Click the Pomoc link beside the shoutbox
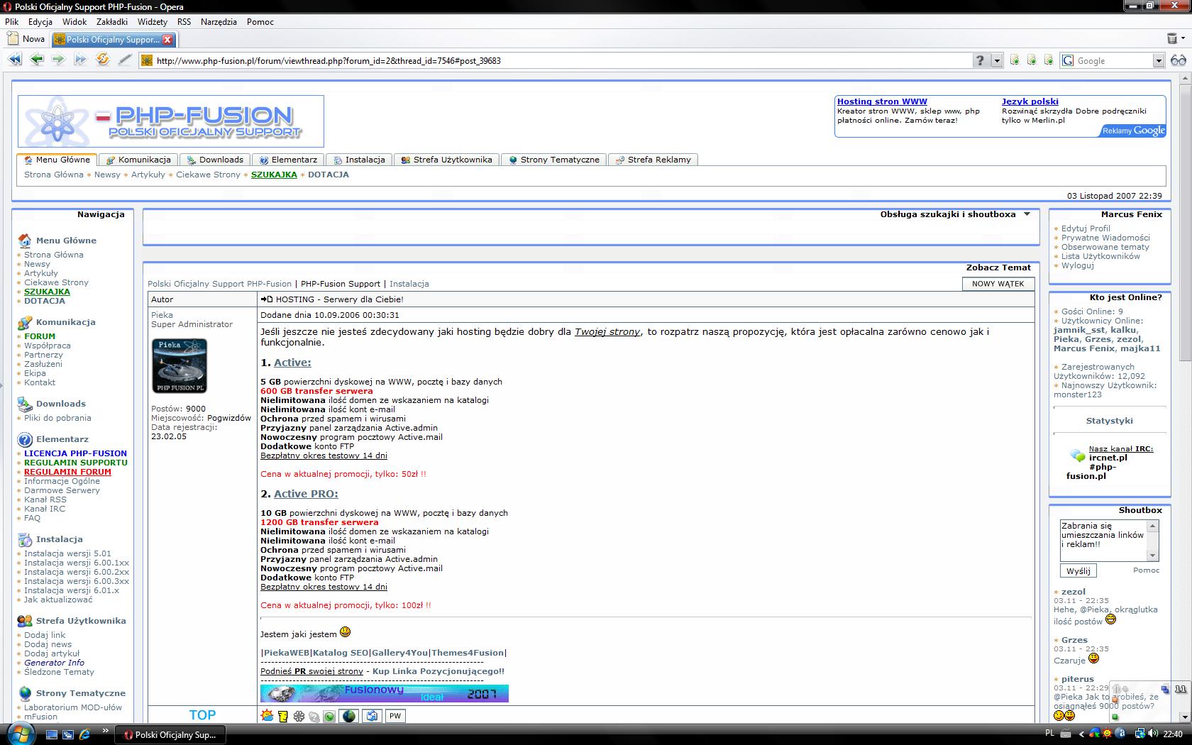The width and height of the screenshot is (1192, 745). [x=1146, y=570]
